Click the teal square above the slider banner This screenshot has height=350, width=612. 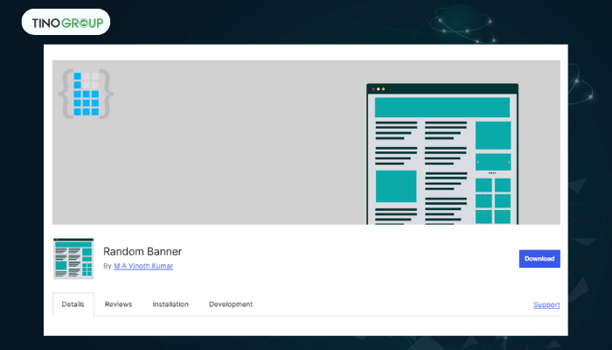492,136
